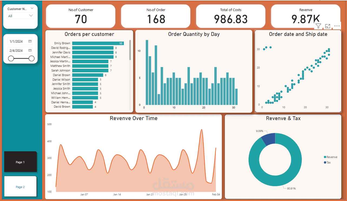
Task: Click the More options ellipsis icon
Action: click(x=337, y=26)
